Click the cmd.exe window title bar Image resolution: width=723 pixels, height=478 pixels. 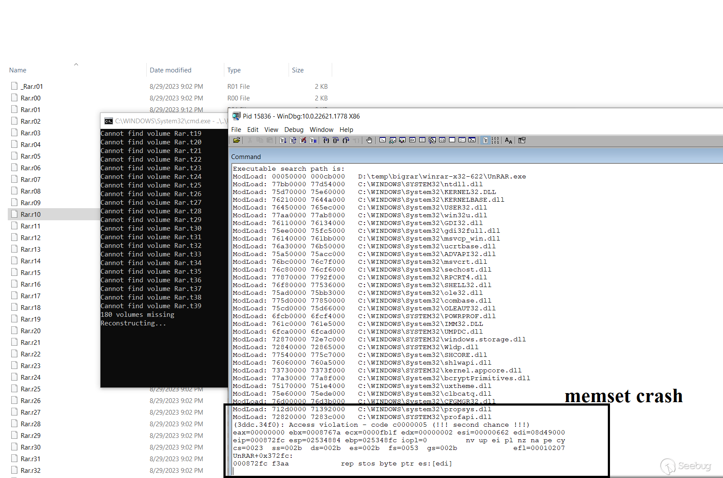[x=164, y=121]
